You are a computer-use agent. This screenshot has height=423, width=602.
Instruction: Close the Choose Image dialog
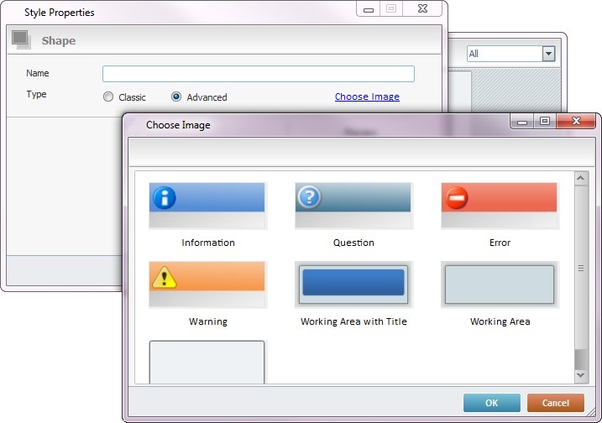click(577, 122)
